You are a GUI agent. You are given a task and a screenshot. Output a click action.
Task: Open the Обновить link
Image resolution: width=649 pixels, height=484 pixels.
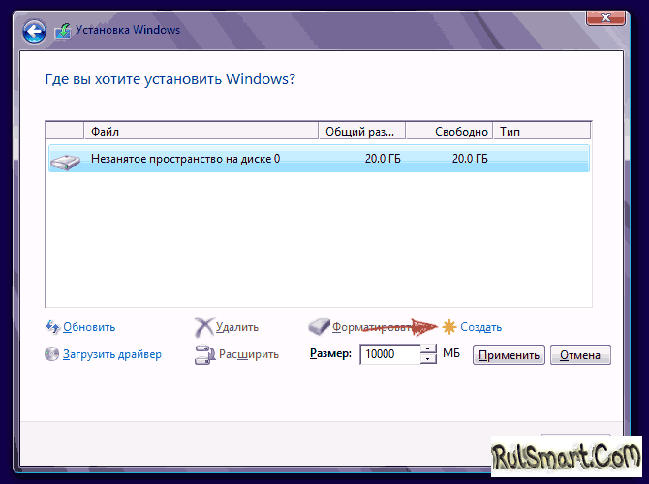89,327
